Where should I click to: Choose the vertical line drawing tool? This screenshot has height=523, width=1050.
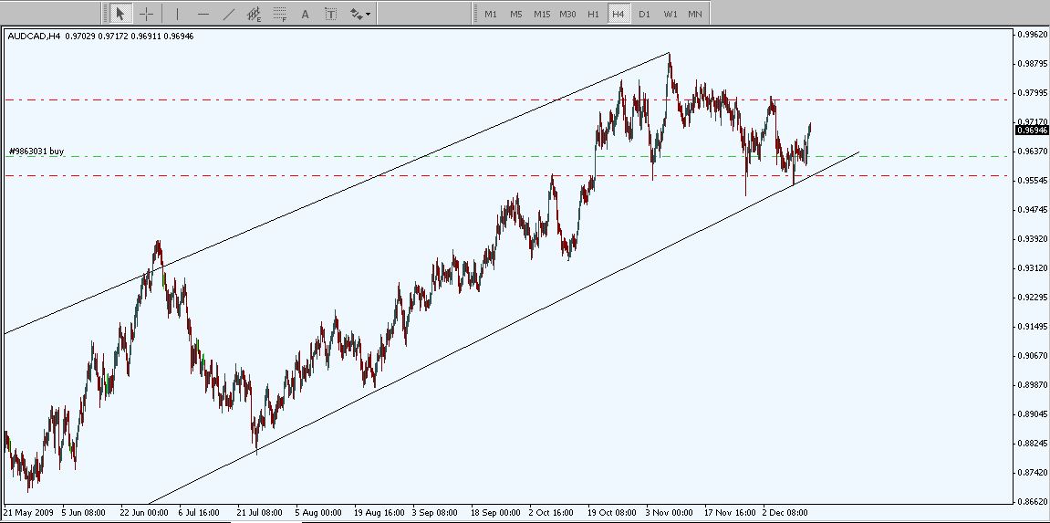(177, 14)
